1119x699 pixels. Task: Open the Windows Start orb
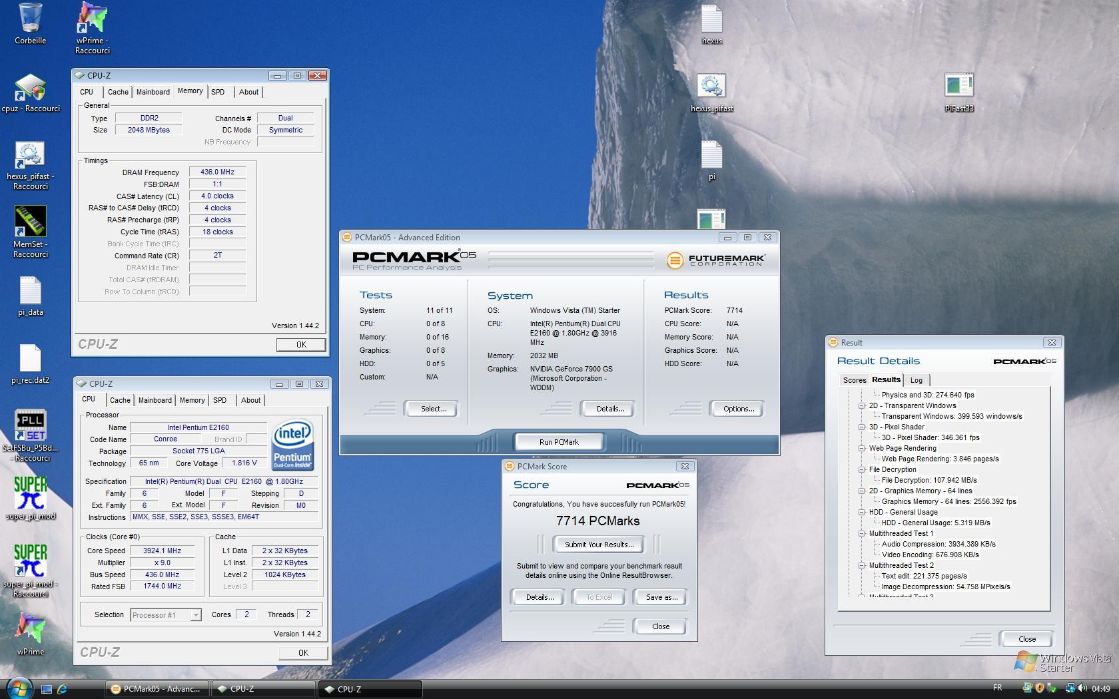(x=18, y=688)
